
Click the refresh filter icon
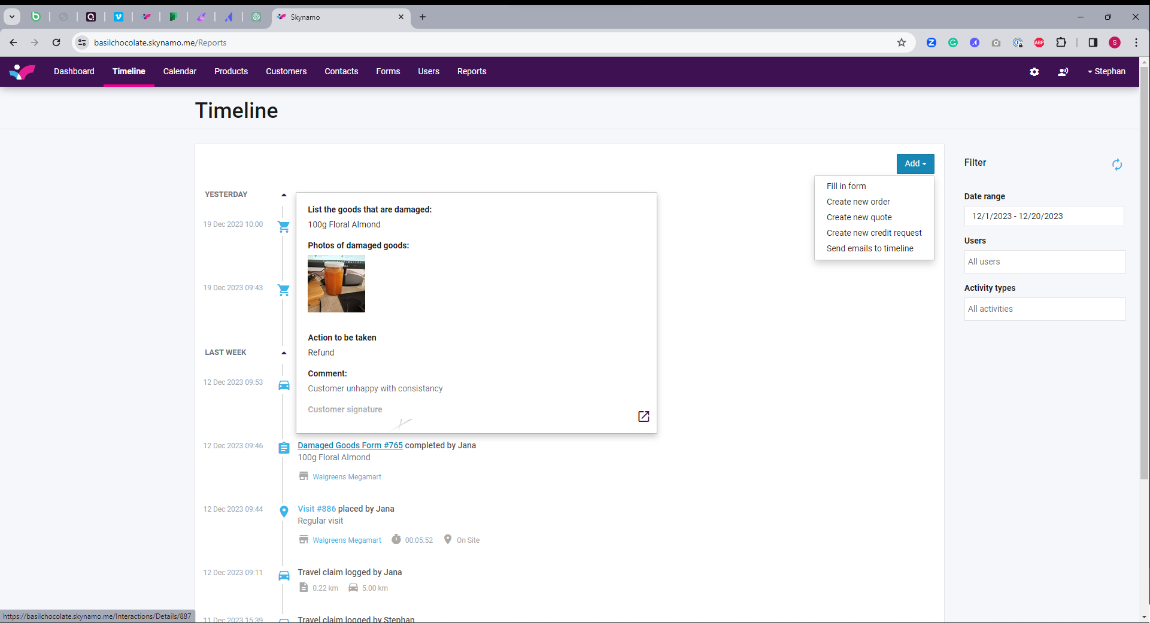(x=1116, y=165)
